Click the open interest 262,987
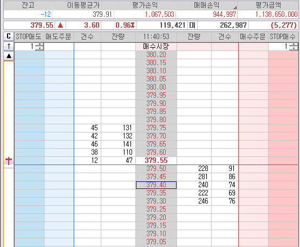 pyautogui.click(x=233, y=26)
